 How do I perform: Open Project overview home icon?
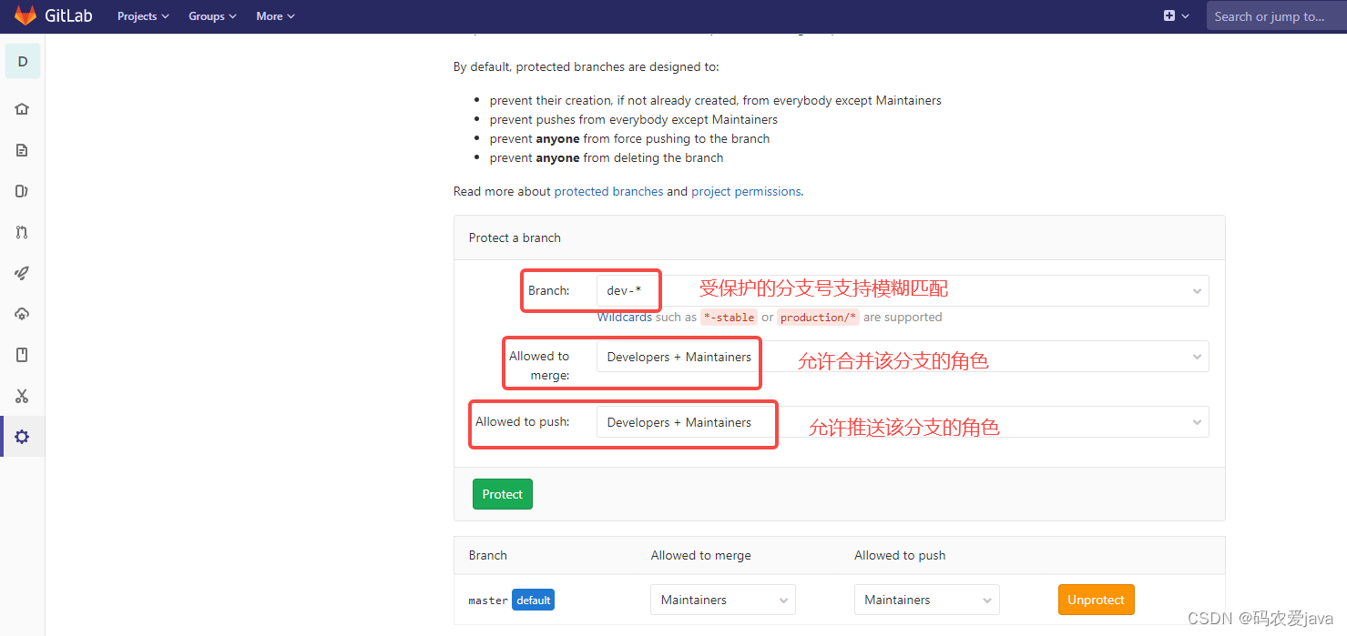(x=22, y=109)
